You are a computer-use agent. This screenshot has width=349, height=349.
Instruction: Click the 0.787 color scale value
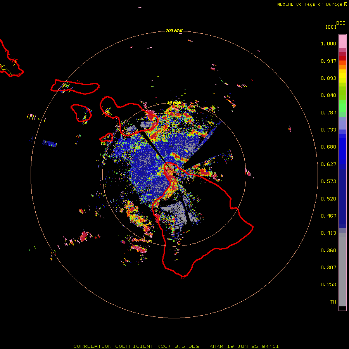328,112
